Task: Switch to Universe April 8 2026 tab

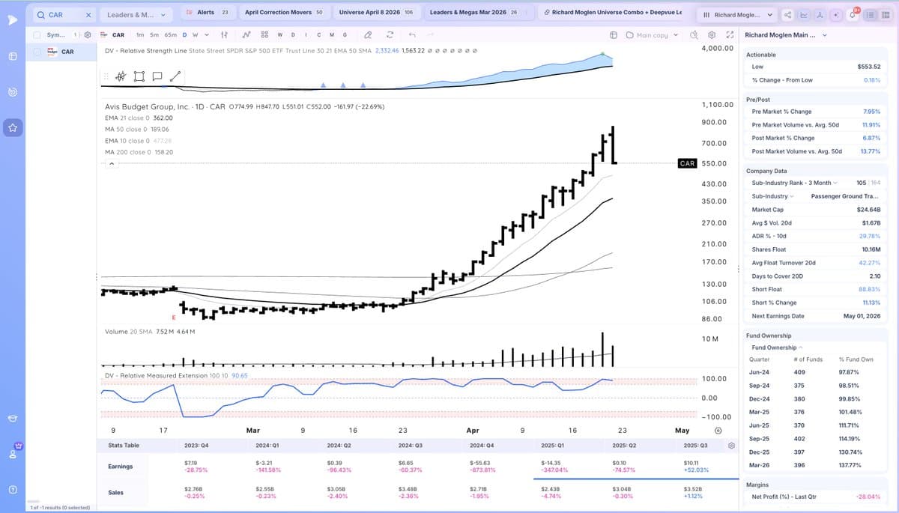Action: tap(376, 13)
